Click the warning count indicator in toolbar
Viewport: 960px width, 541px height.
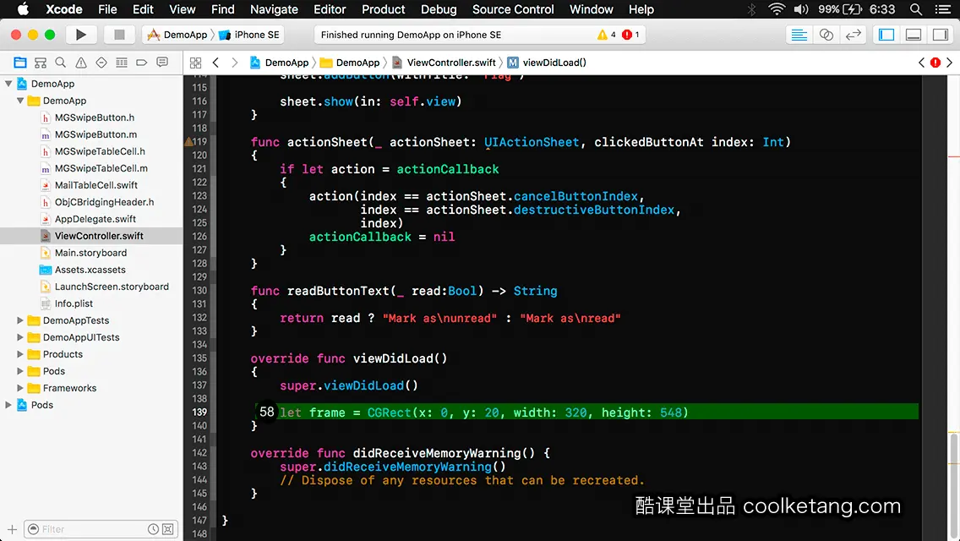point(606,35)
